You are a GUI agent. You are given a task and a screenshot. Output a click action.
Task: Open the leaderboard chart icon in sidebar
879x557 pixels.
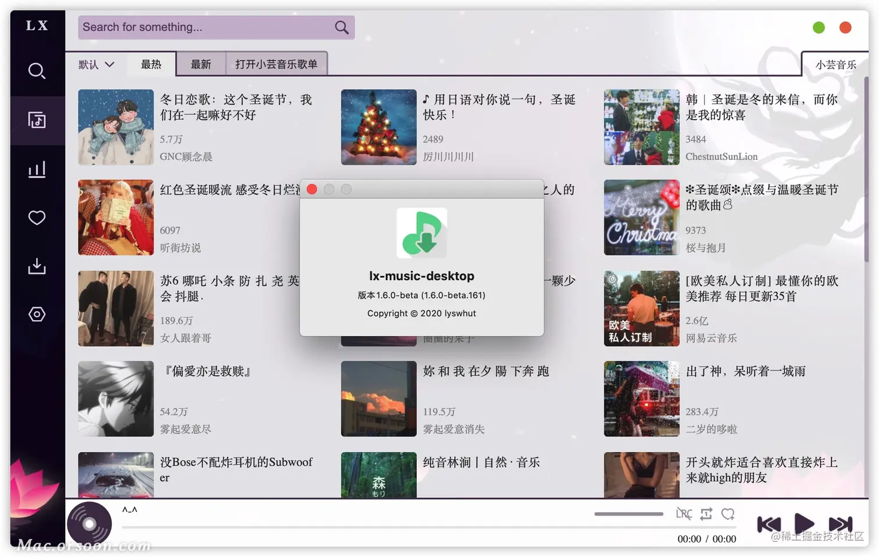(x=37, y=169)
